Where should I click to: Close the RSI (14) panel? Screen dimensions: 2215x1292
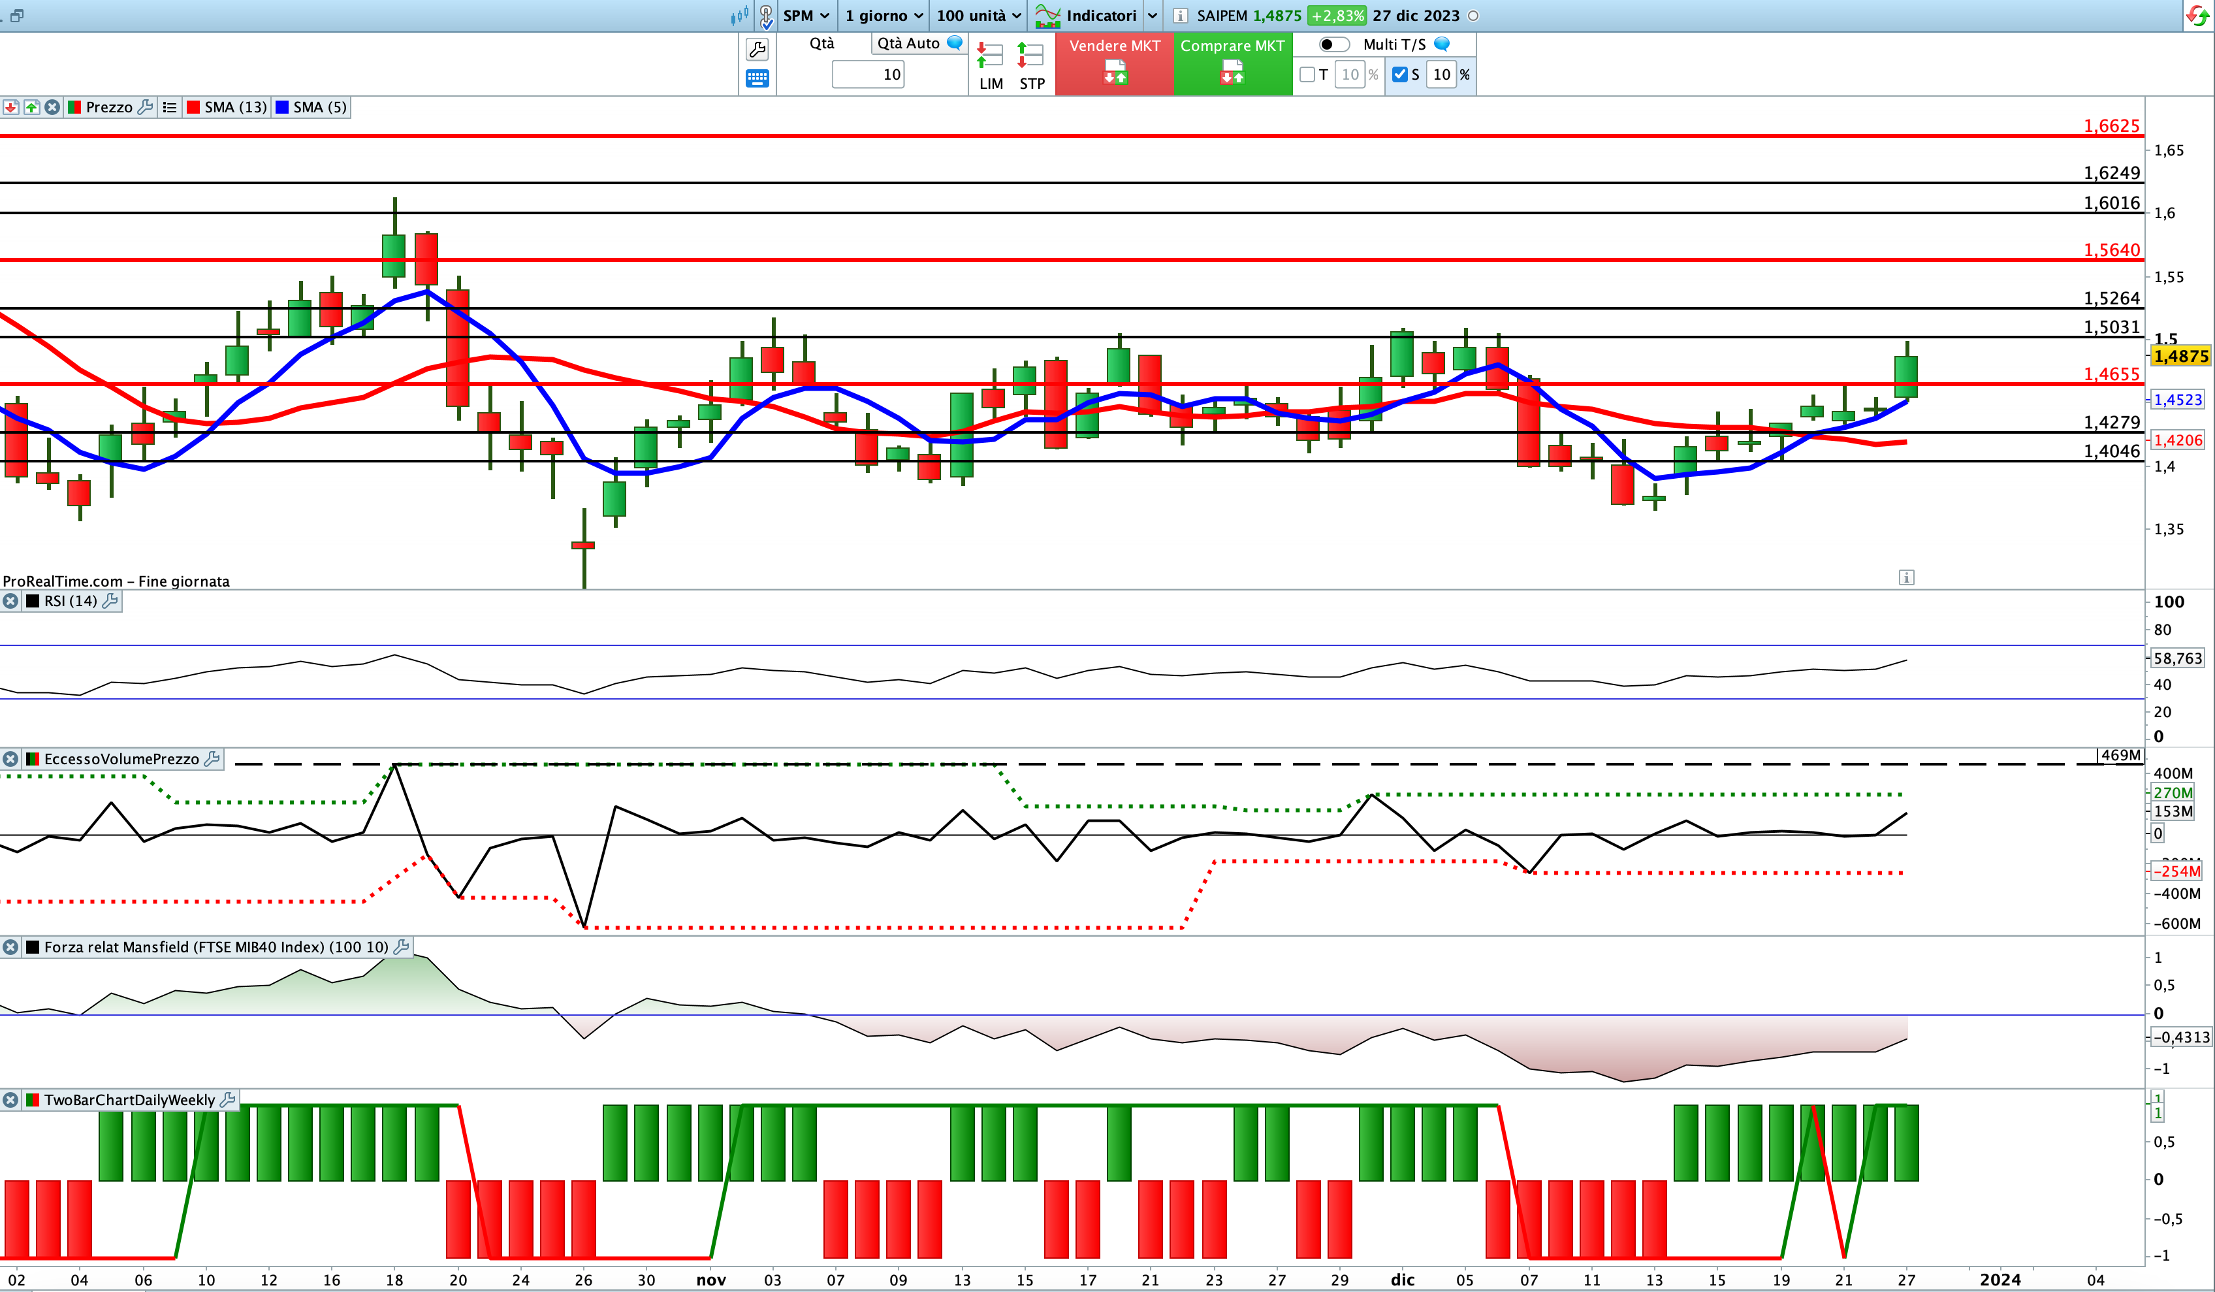tap(10, 601)
